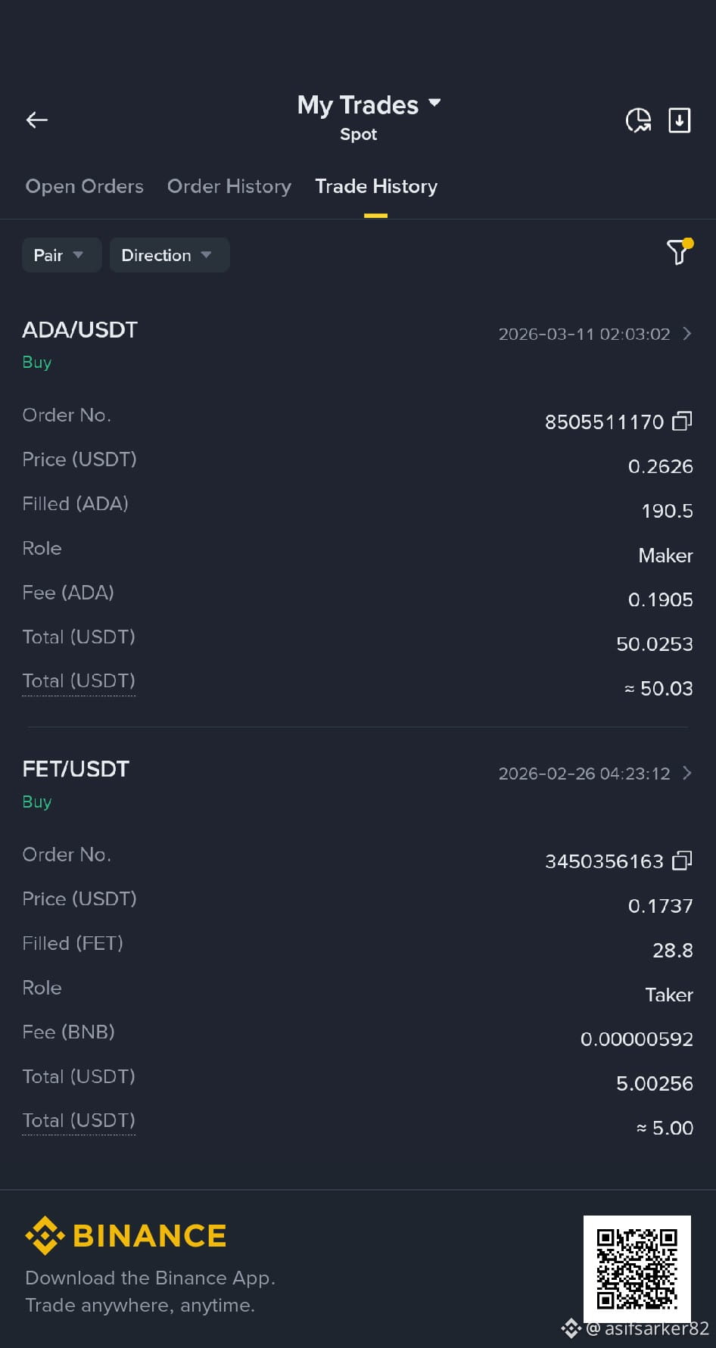Switch to the Open Orders tab
The image size is (716, 1348).
85,186
